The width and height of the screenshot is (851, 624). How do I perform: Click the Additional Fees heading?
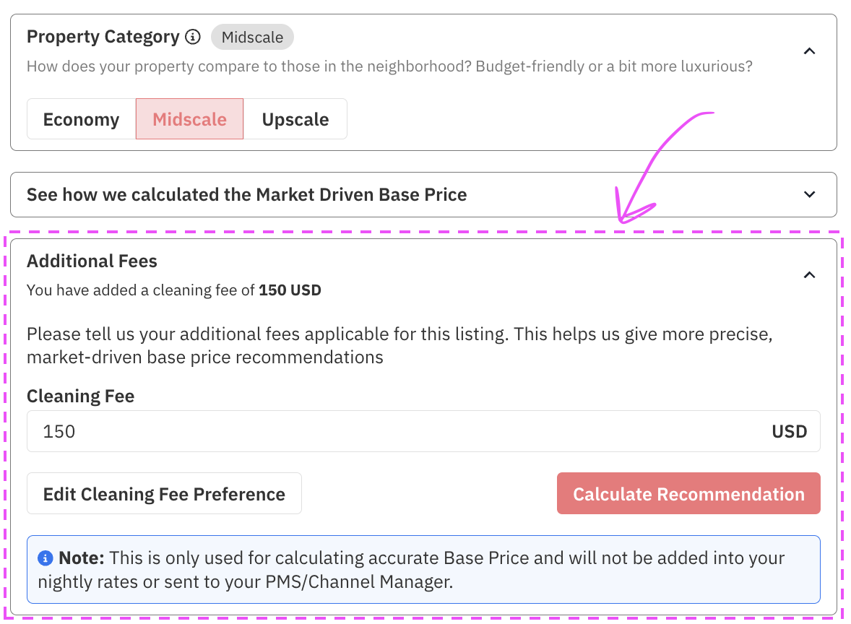(x=92, y=261)
